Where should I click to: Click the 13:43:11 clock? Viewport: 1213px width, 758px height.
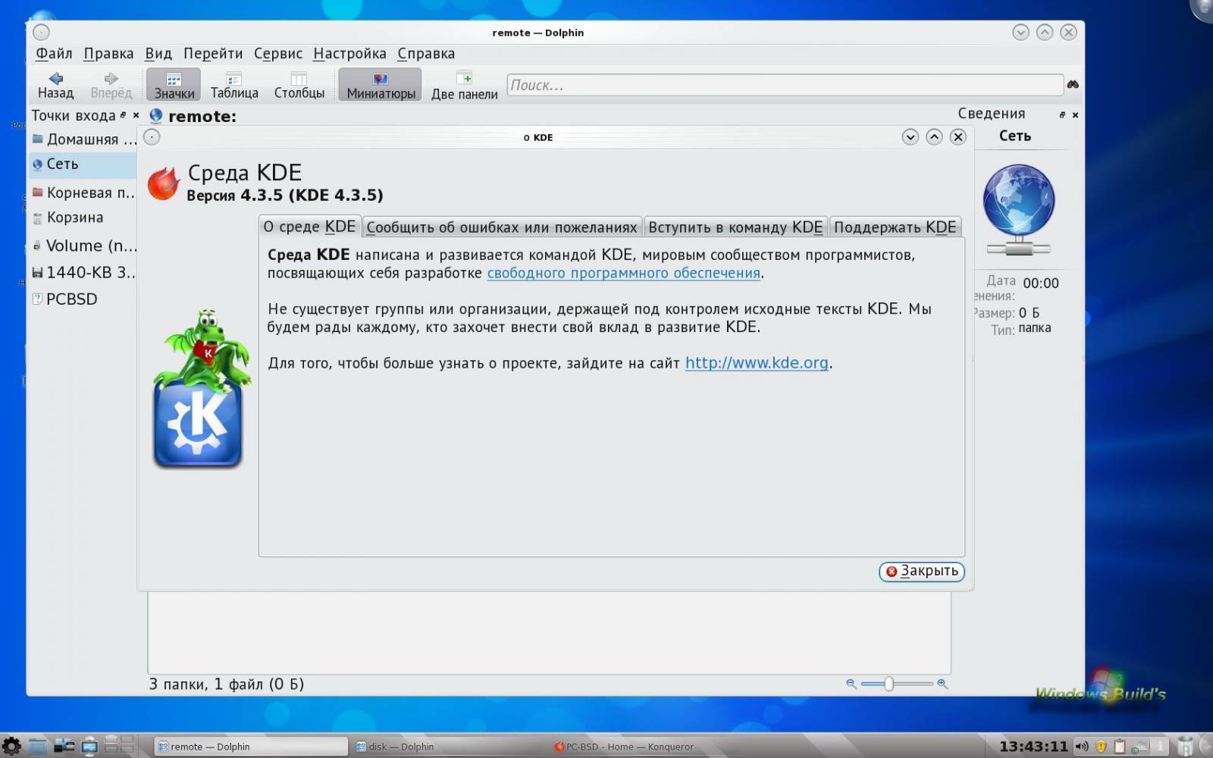1033,747
